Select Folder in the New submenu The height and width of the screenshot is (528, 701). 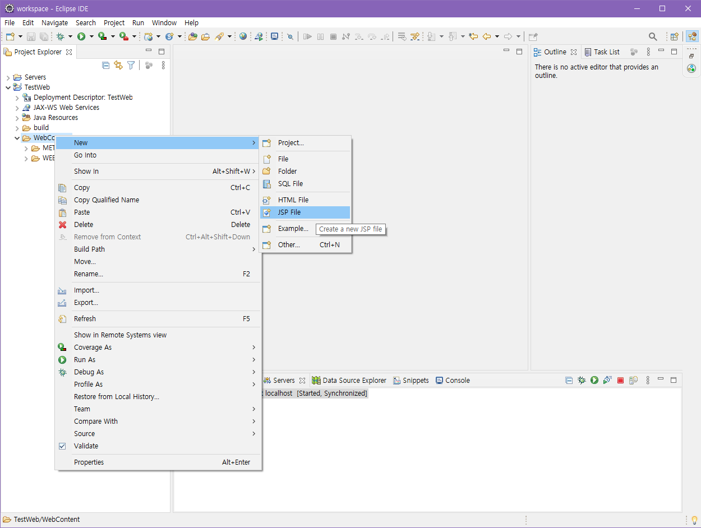pos(305,172)
